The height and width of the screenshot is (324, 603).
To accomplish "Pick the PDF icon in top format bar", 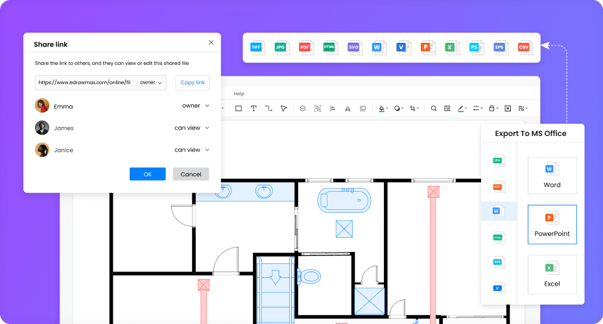I will point(306,48).
